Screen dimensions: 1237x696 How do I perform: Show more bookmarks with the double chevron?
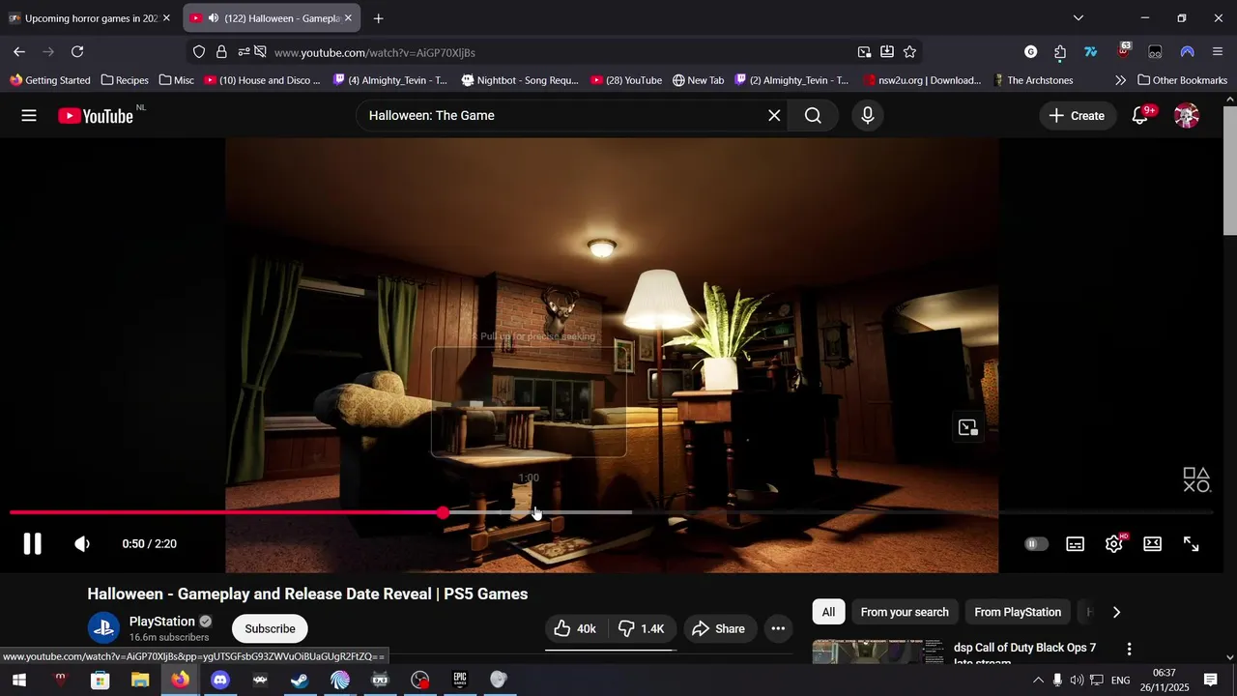[x=1120, y=80]
